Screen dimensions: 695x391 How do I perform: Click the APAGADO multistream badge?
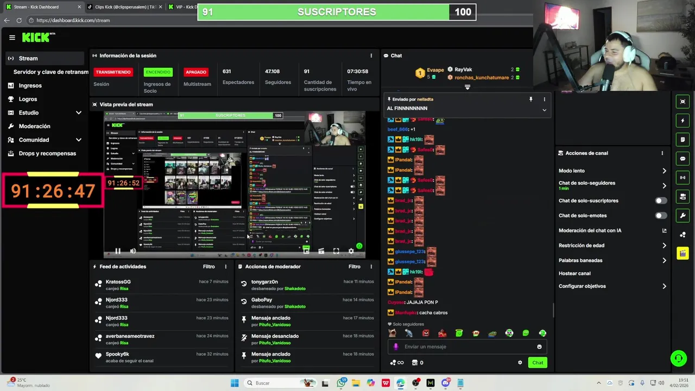pos(196,72)
